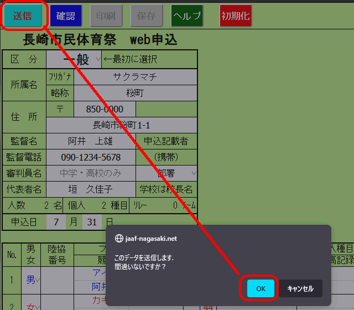Image resolution: width=354 pixels, height=310 pixels.
Task: Click the globe icon beside jaaf-nagasaki.net
Action: pos(119,239)
